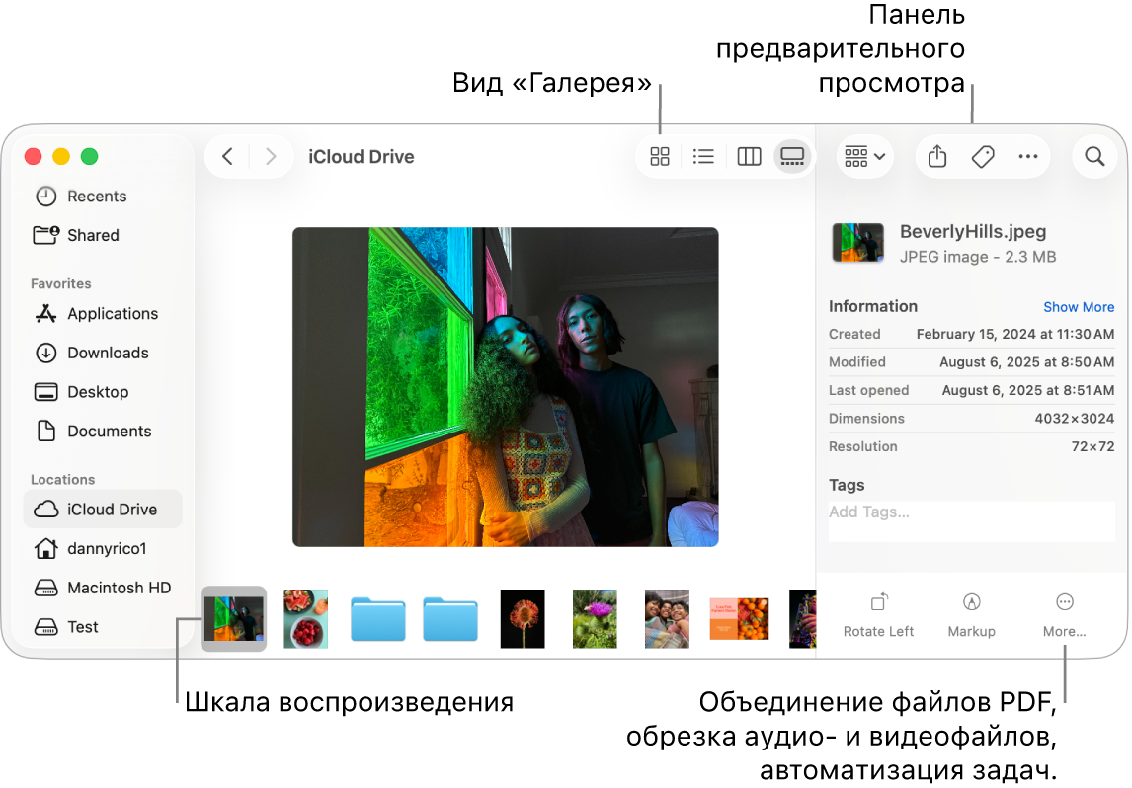Open the toolbar More actions ellipsis
Viewport: 1132px width, 788px height.
(x=1028, y=157)
